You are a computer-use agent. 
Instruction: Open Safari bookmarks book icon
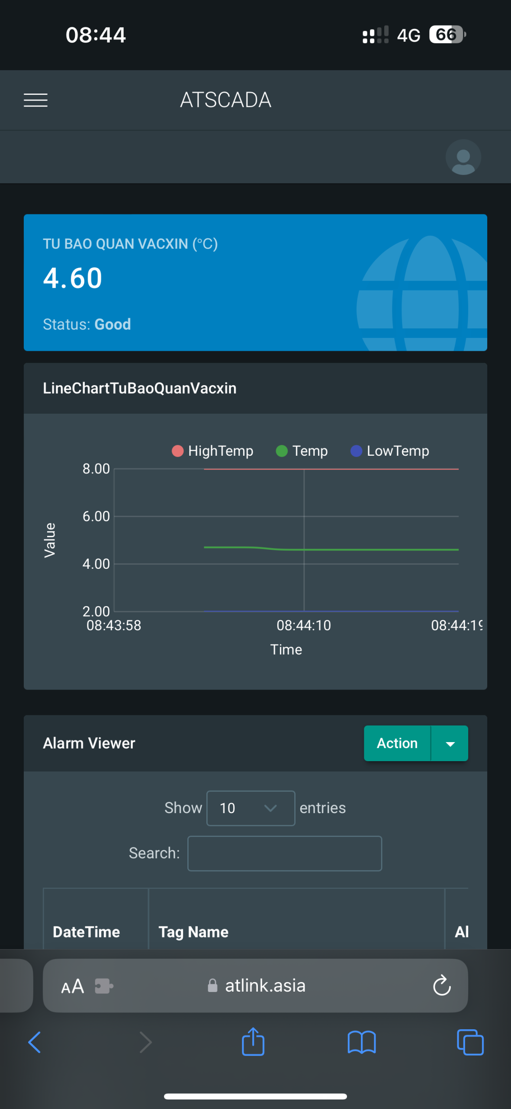[361, 1042]
